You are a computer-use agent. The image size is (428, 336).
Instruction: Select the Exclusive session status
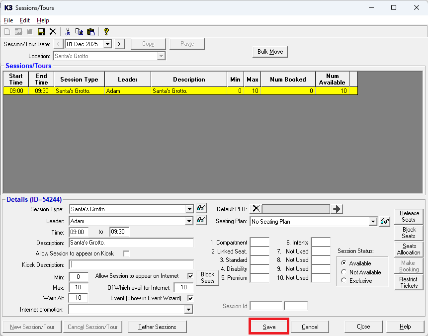tap(344, 281)
